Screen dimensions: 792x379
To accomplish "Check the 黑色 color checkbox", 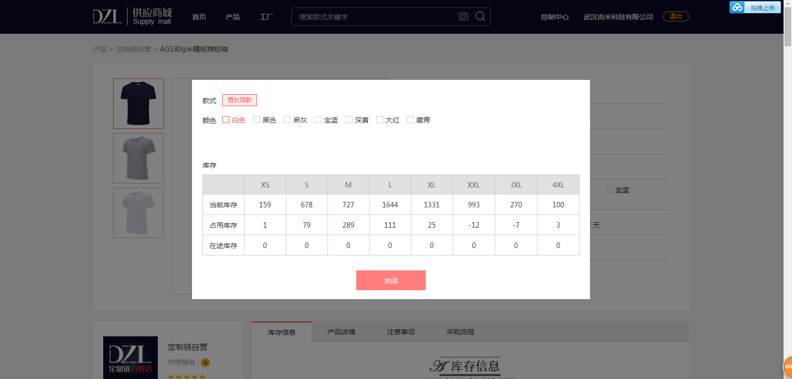I will pyautogui.click(x=257, y=120).
